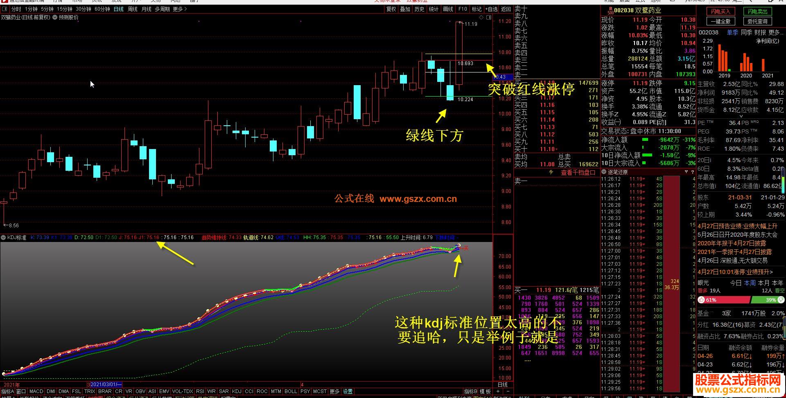Switch to 周线 weekly chart

coord(133,9)
